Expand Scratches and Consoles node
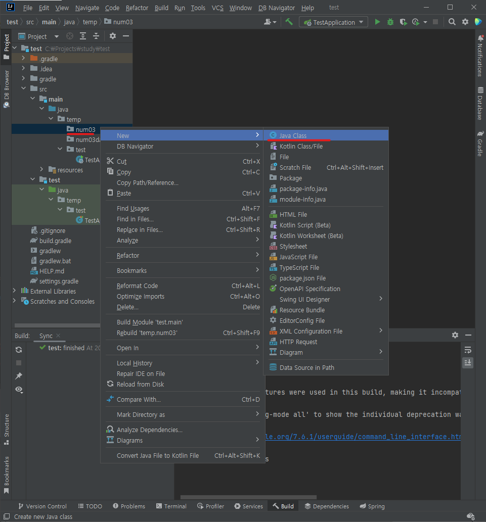Viewport: 486px width, 522px height. (14, 301)
